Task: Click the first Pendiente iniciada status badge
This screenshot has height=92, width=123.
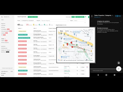Action: [x=22, y=31]
